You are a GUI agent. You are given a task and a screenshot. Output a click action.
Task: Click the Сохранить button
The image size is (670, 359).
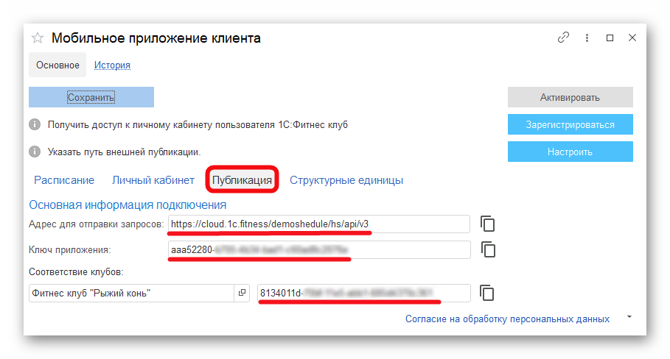(91, 97)
